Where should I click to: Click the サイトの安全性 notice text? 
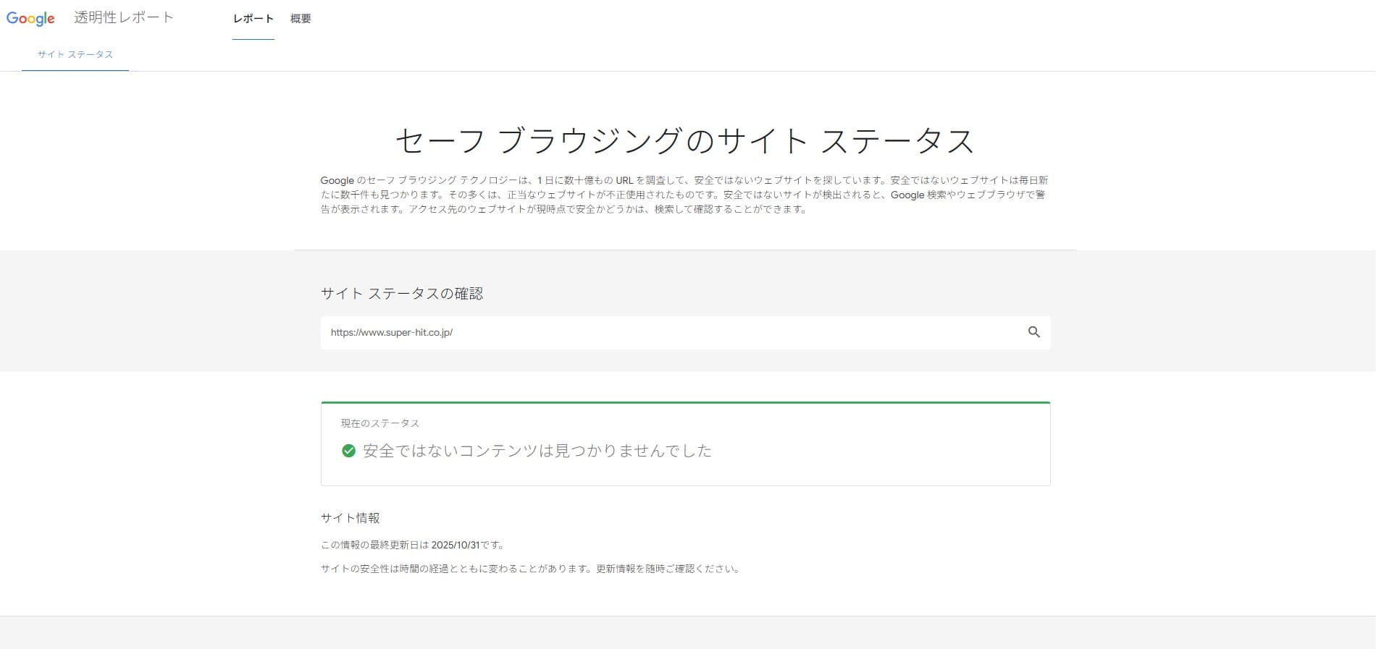(531, 569)
